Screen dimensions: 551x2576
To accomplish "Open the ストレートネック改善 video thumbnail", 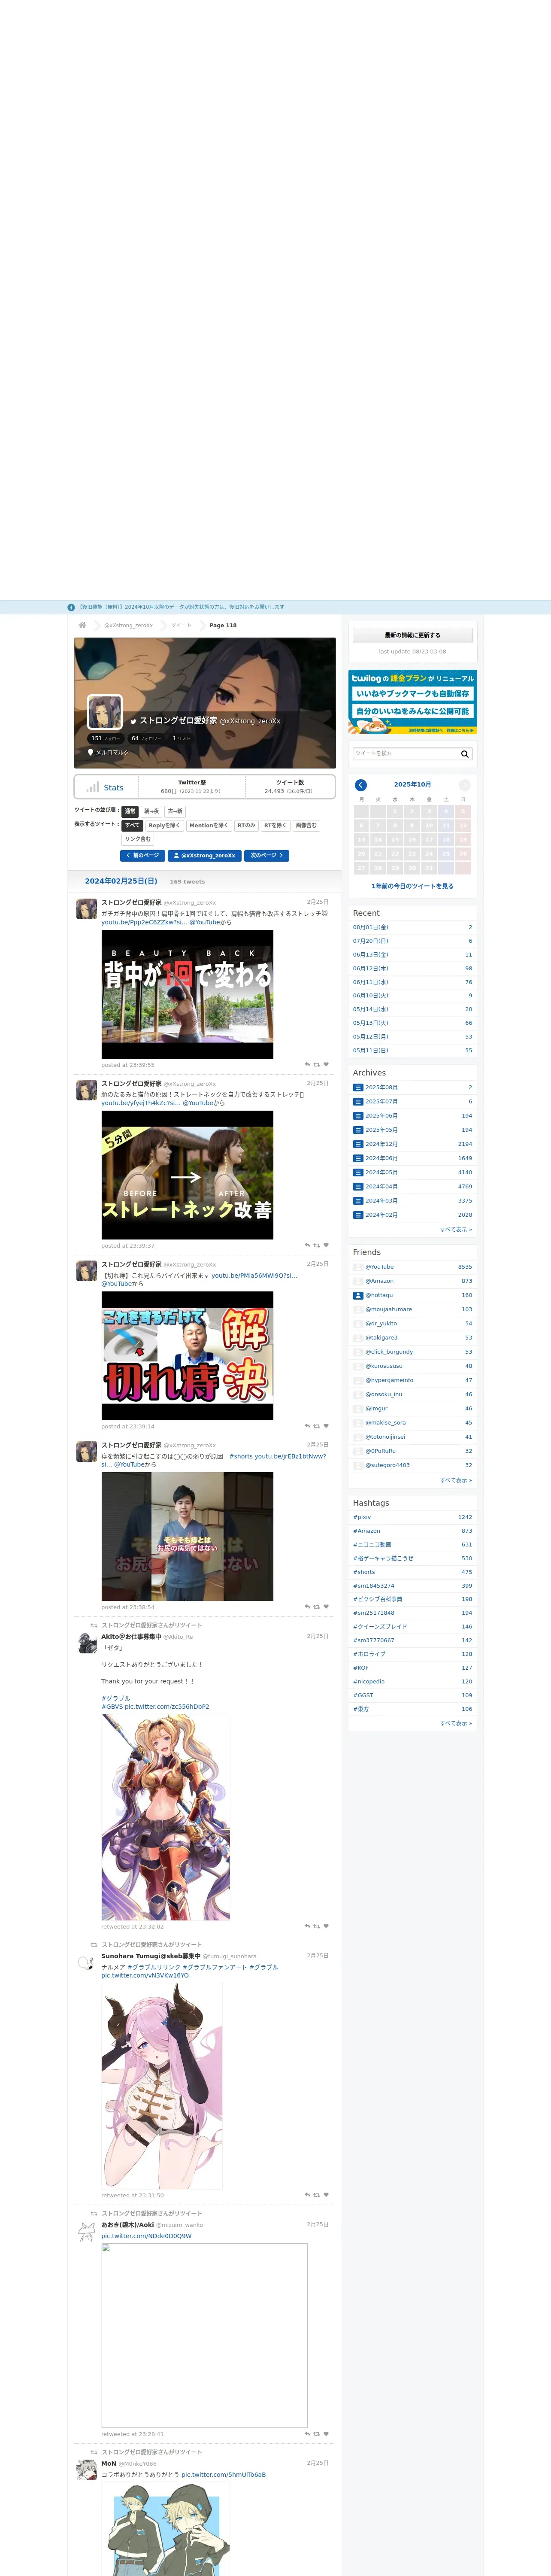I will point(187,1175).
